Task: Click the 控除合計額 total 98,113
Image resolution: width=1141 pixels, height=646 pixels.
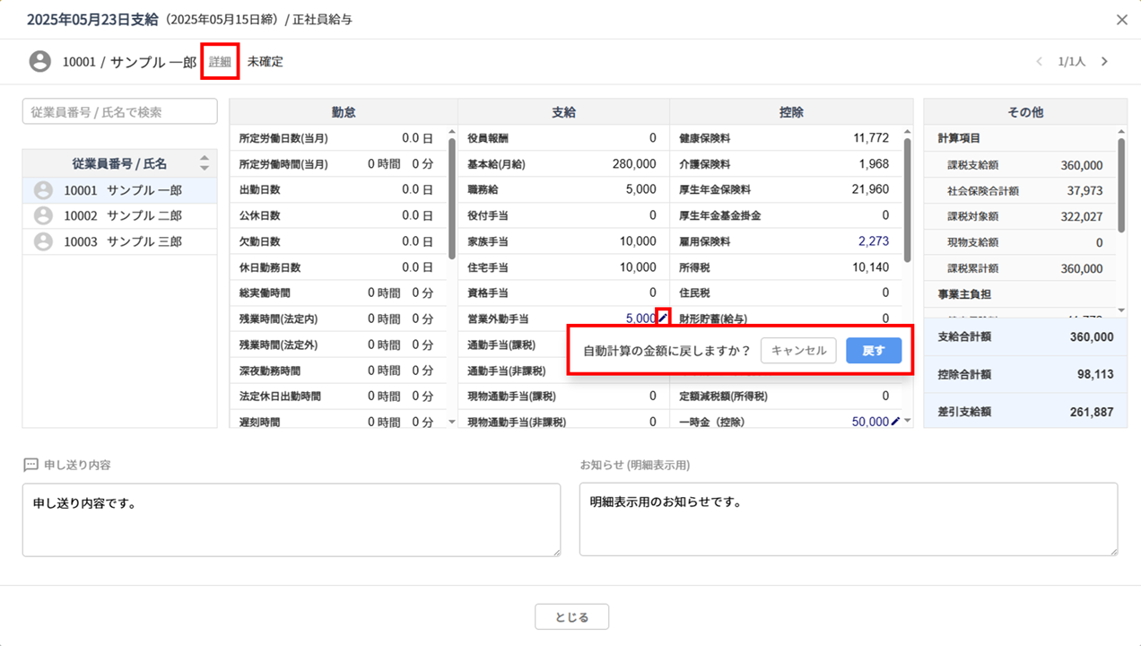Action: click(1095, 375)
